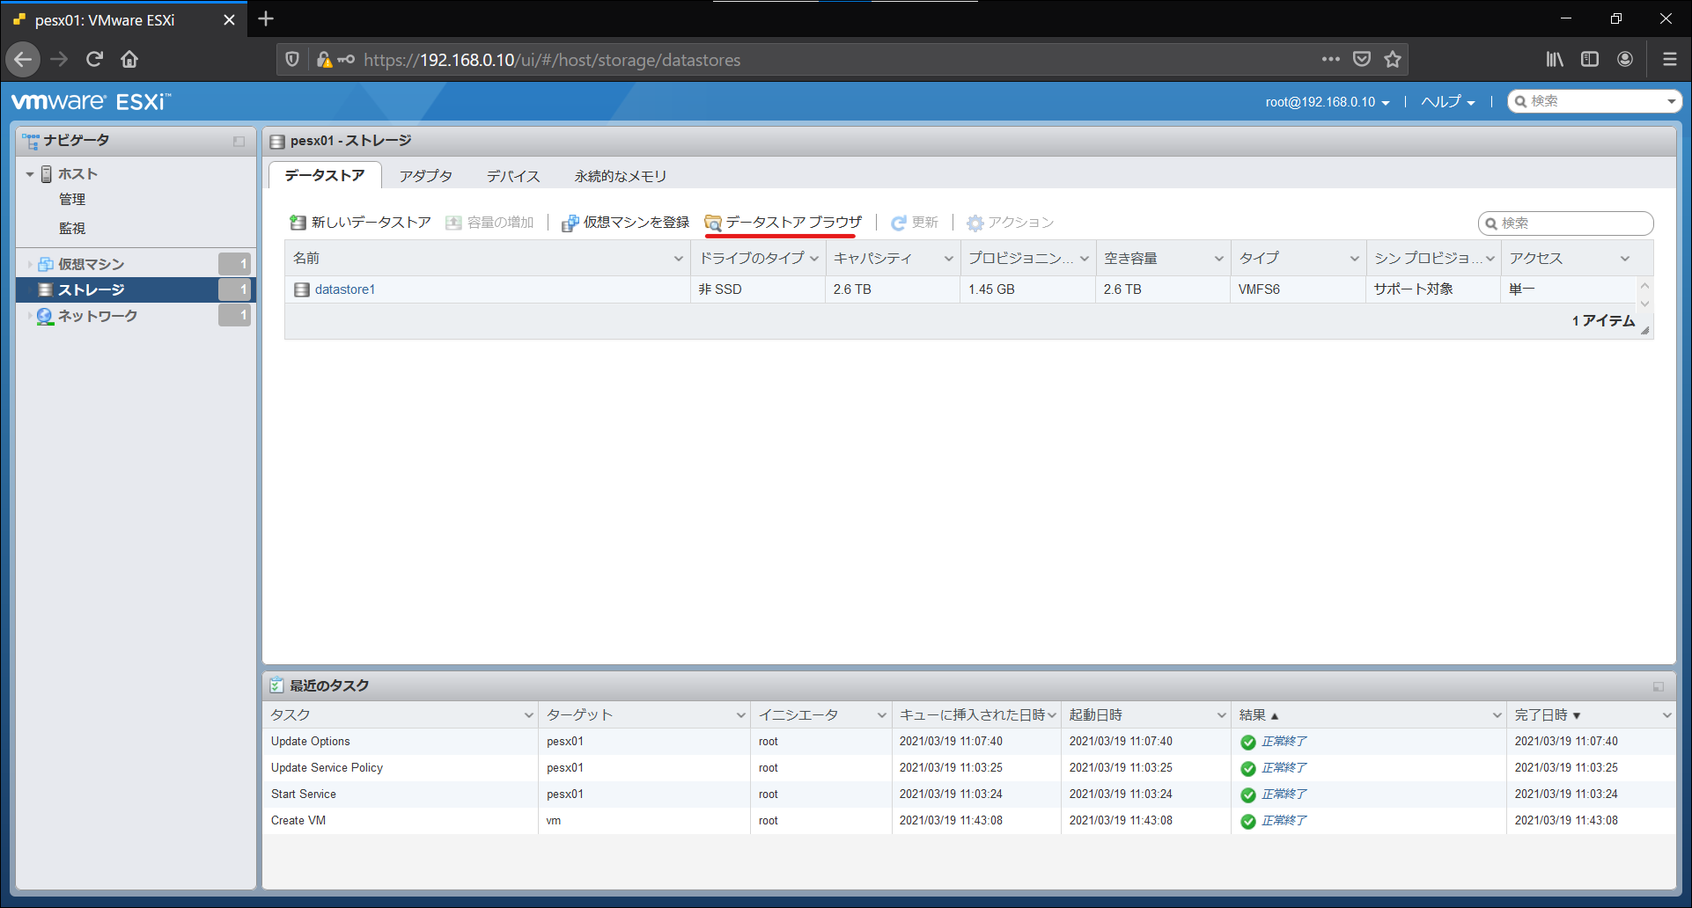1692x908 pixels.
Task: Open タスク column dropdown in recent tasks
Action: (528, 715)
